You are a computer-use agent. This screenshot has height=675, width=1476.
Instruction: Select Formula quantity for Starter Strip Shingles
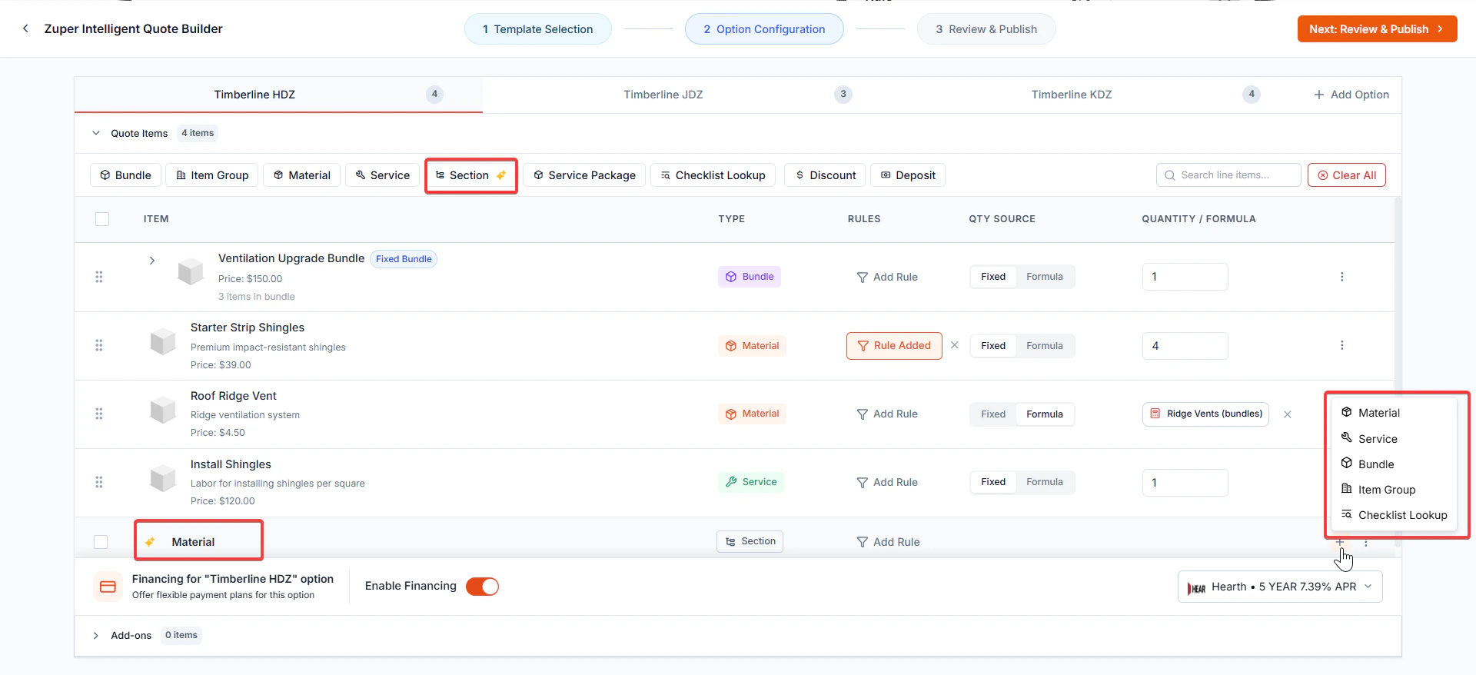1045,346
